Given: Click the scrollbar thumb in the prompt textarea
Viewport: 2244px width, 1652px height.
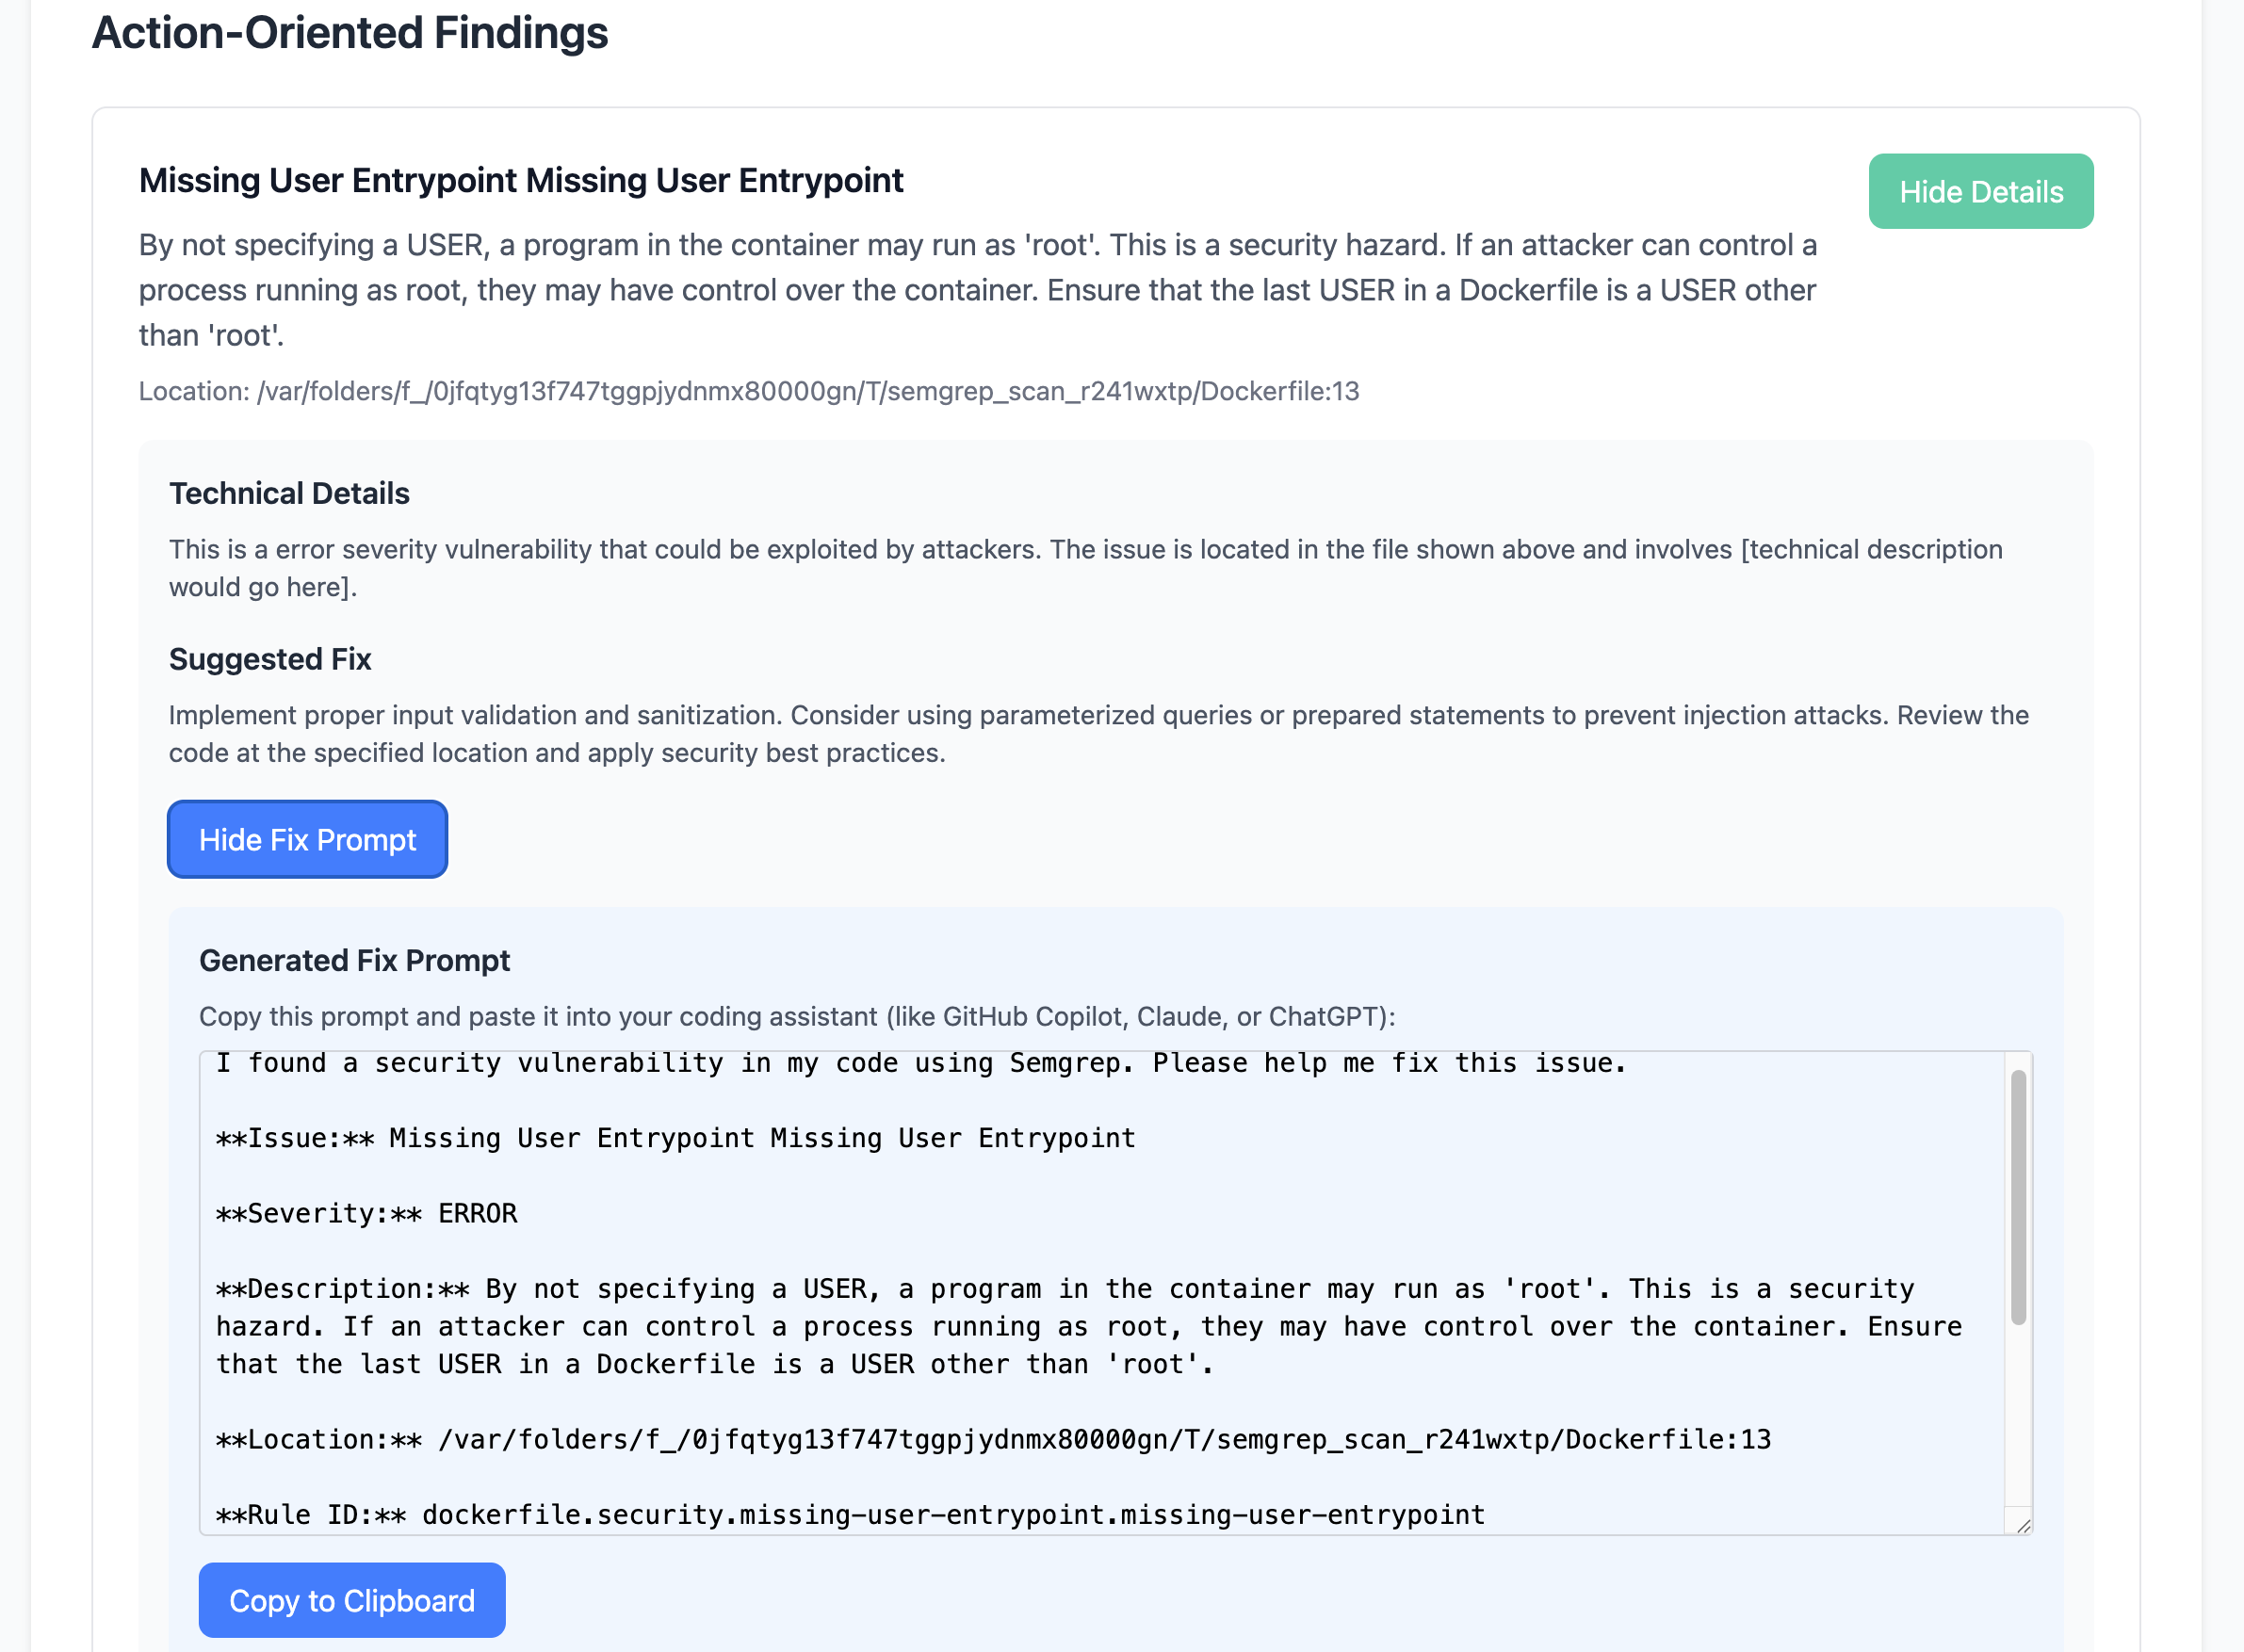Looking at the screenshot, I should click(2018, 1195).
